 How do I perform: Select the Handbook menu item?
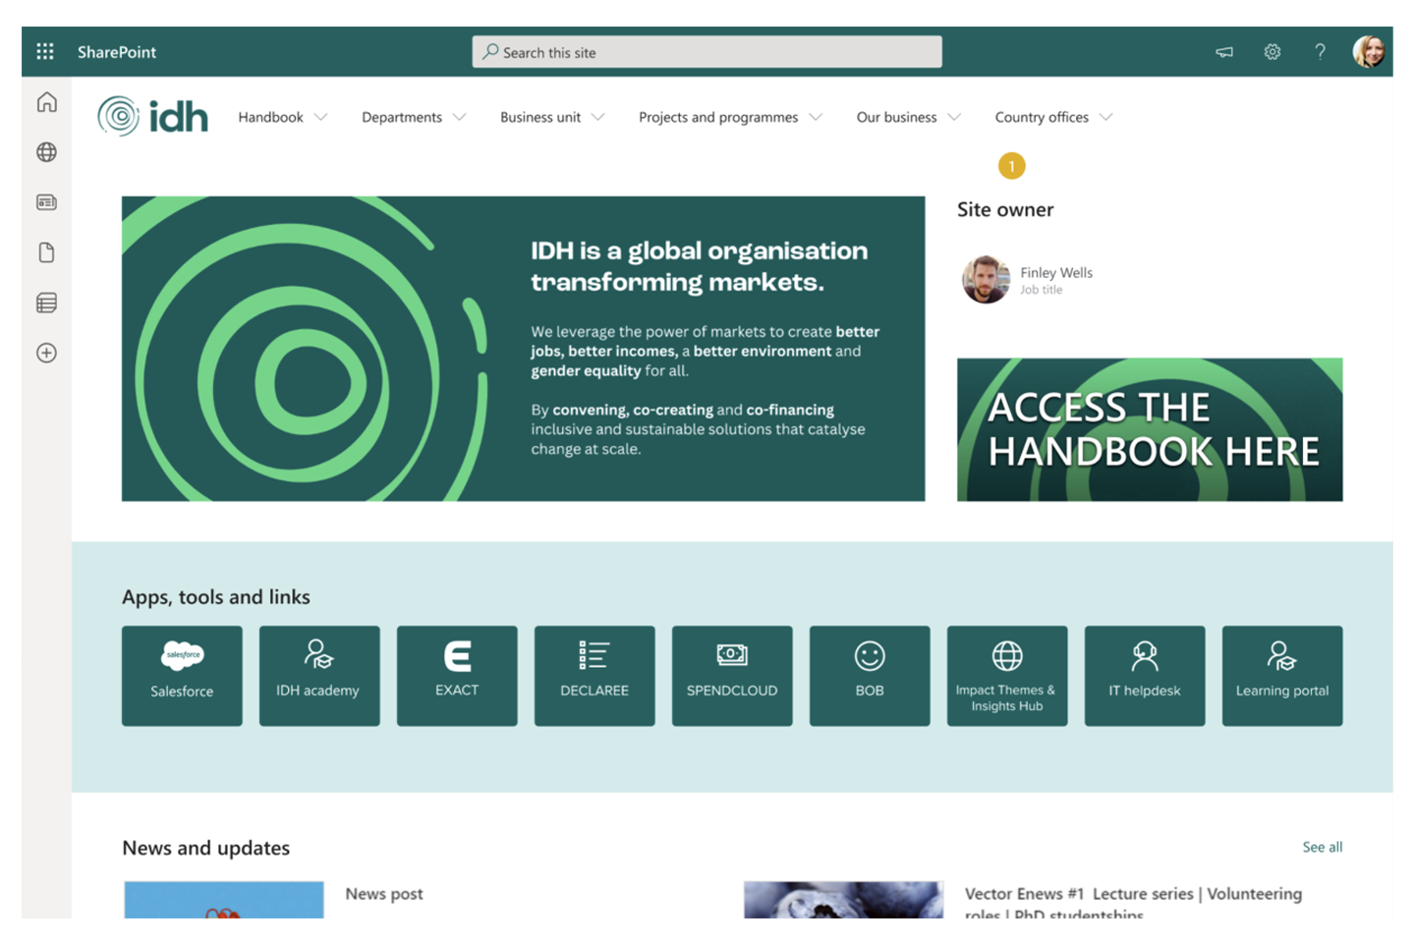[270, 117]
